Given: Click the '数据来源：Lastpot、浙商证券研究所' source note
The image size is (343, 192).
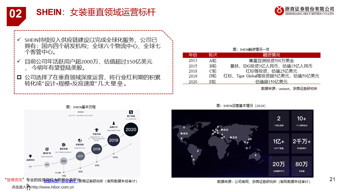Looking at the screenshot, I should click(289, 89).
